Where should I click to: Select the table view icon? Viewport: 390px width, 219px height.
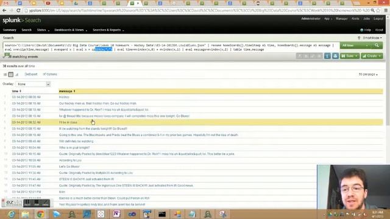pyautogui.click(x=11, y=74)
